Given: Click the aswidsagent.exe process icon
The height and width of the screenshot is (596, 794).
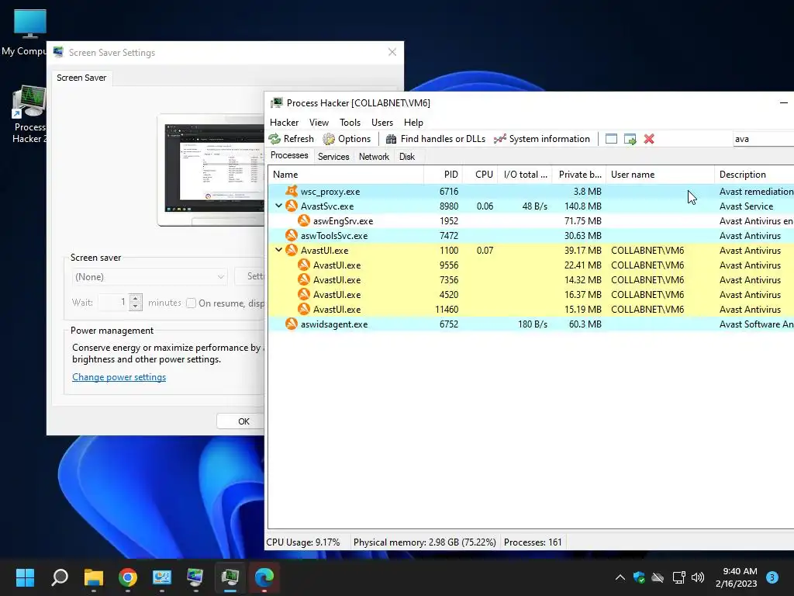Looking at the screenshot, I should coord(292,324).
